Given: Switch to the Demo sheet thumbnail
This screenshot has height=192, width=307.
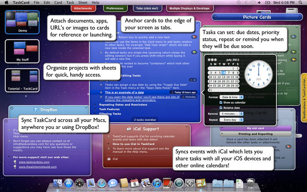Looking at the screenshot, I should [22, 22].
